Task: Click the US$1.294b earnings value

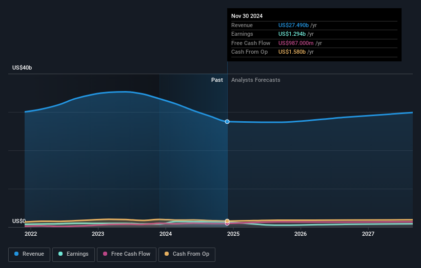Action: click(292, 34)
